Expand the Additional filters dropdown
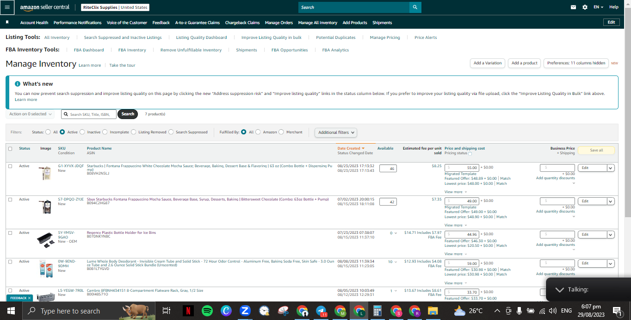 pyautogui.click(x=337, y=132)
